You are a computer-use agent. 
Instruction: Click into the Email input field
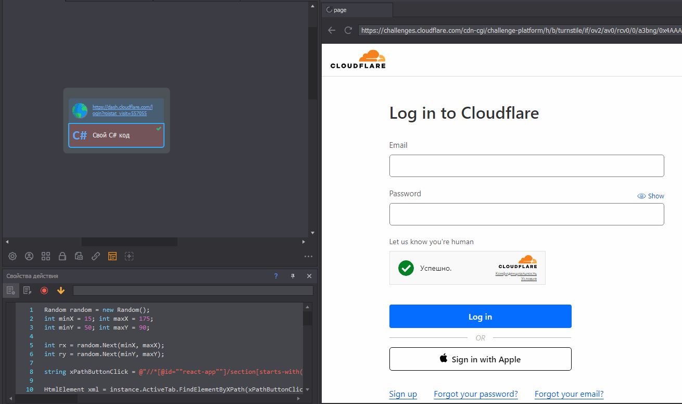pyautogui.click(x=526, y=166)
